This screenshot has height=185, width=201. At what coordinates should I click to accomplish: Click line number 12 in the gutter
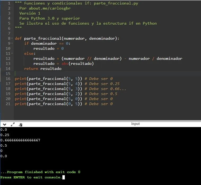(8, 58)
